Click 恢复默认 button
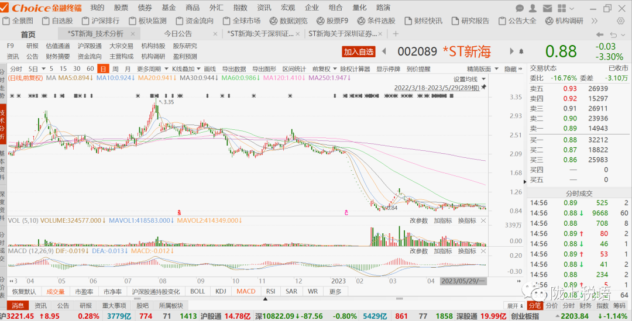The width and height of the screenshot is (632, 321). pos(24,291)
